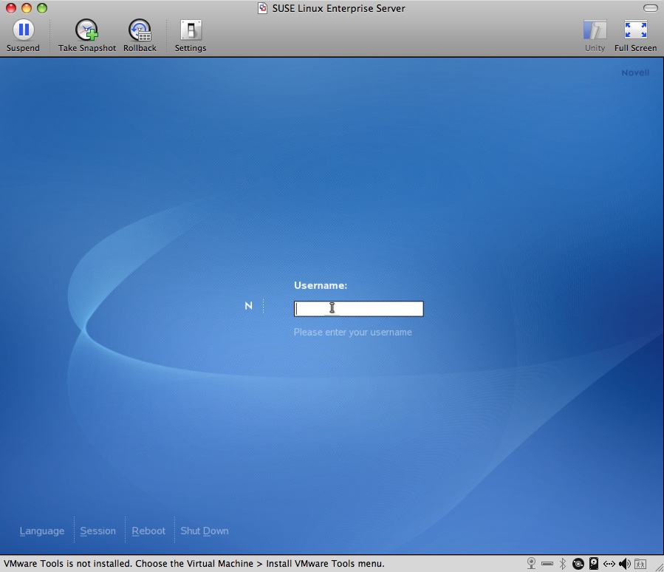Image resolution: width=664 pixels, height=572 pixels.
Task: Switch to Unity view
Action: (x=595, y=35)
